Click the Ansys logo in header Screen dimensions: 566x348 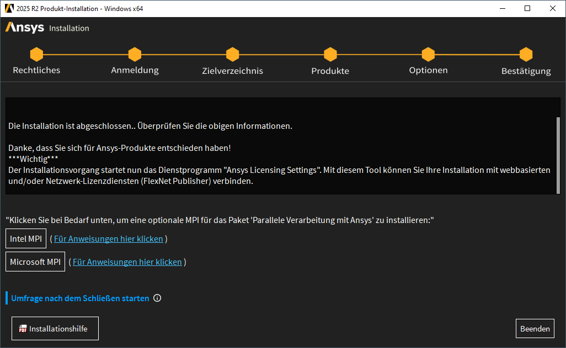(24, 28)
